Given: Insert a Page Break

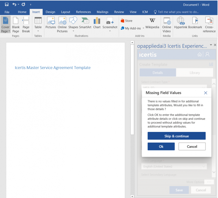Looking at the screenshot, I should pyautogui.click(x=26, y=25).
